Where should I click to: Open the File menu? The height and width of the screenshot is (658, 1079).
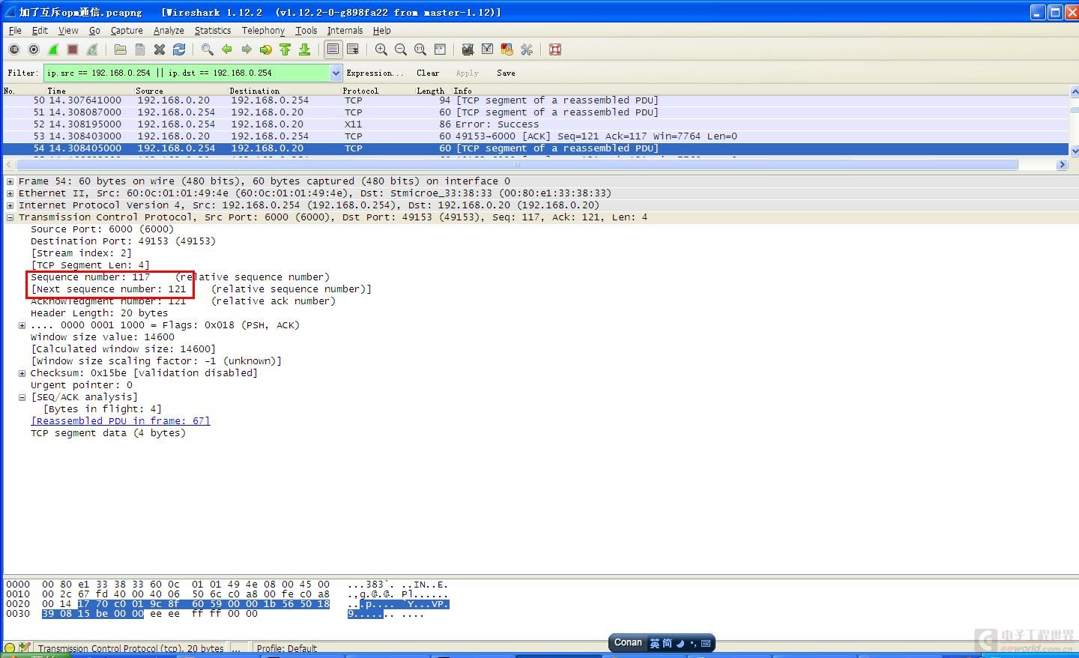(15, 31)
